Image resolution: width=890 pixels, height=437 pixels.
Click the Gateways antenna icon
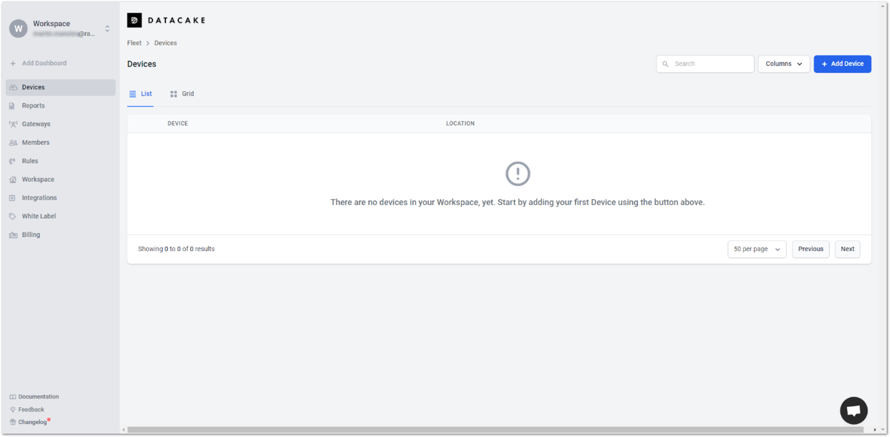pyautogui.click(x=13, y=124)
